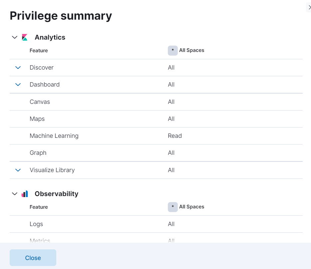This screenshot has height=269, width=311.
Task: Expand the Discover feature privileges
Action: pyautogui.click(x=18, y=68)
